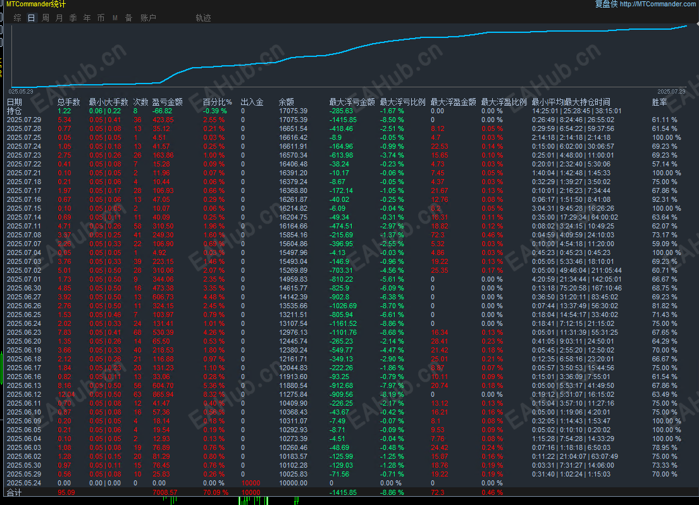Open the 季 quarterly tab

coord(73,18)
